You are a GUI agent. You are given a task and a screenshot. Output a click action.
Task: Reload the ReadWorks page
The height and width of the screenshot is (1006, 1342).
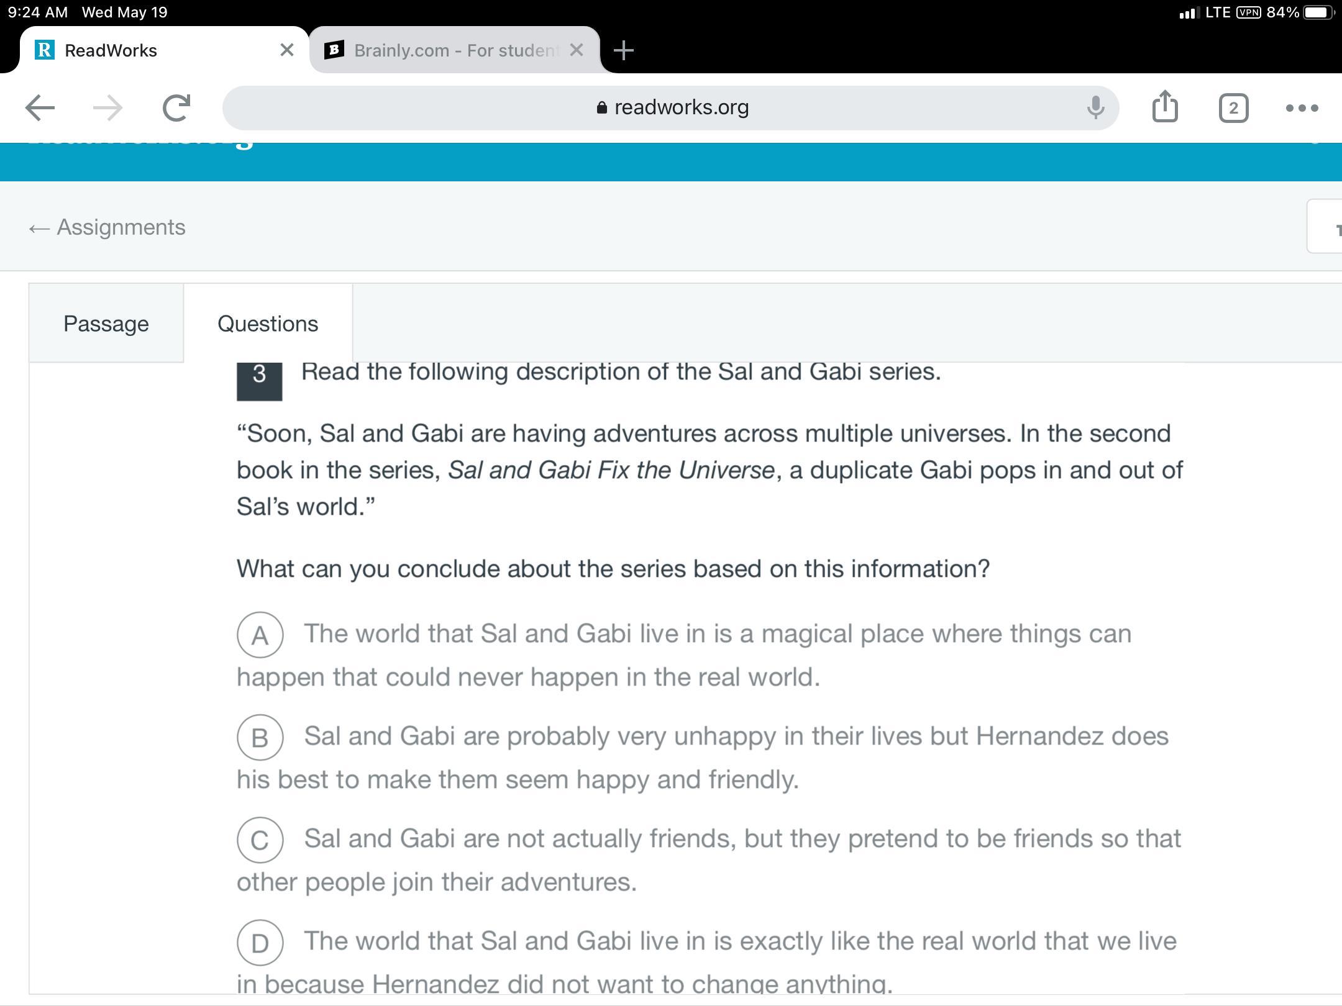pos(176,108)
